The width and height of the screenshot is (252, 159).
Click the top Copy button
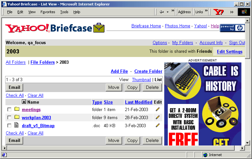(132, 88)
